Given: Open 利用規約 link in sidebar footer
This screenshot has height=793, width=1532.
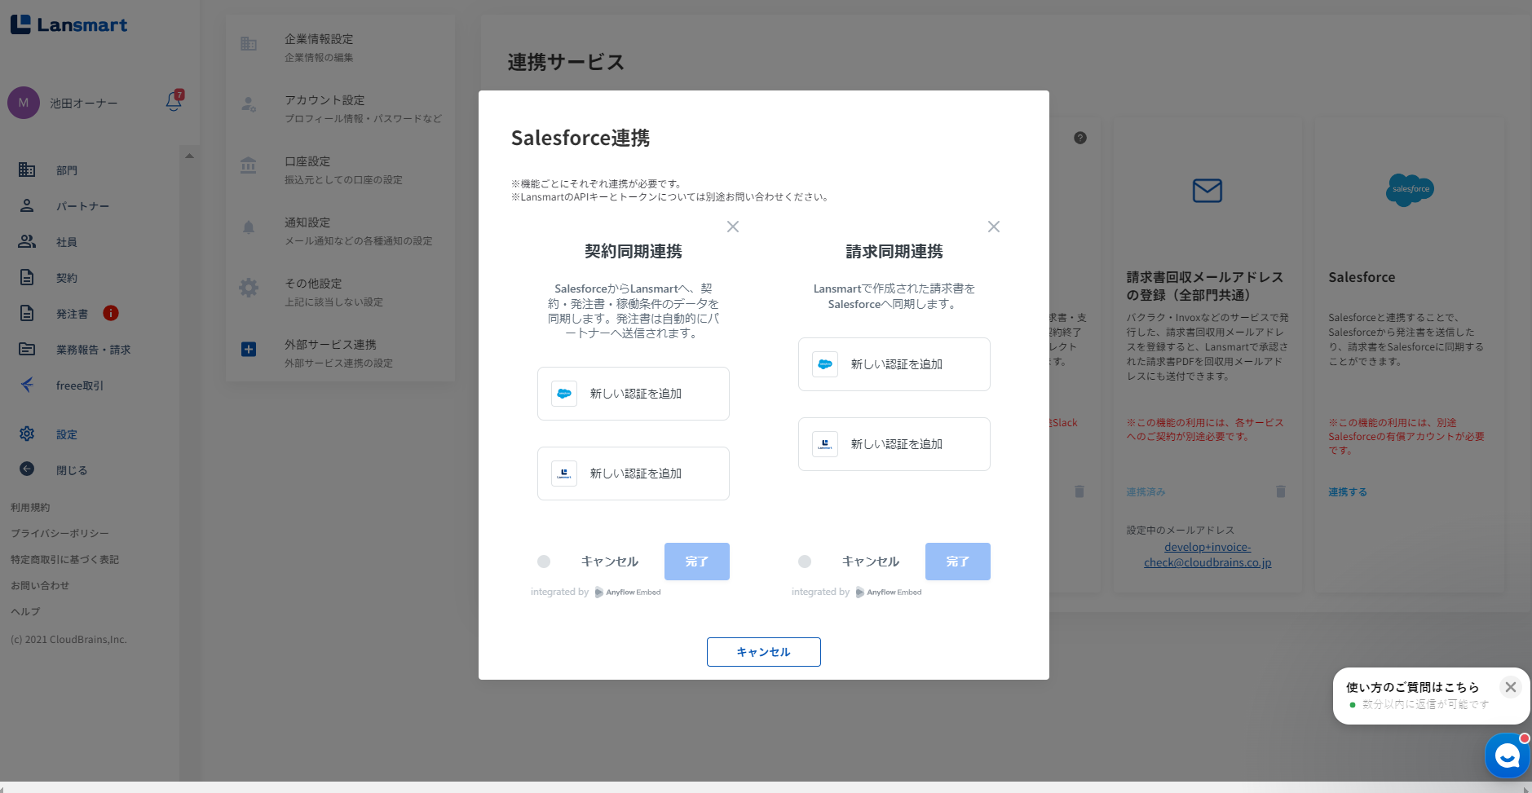Looking at the screenshot, I should tap(30, 507).
